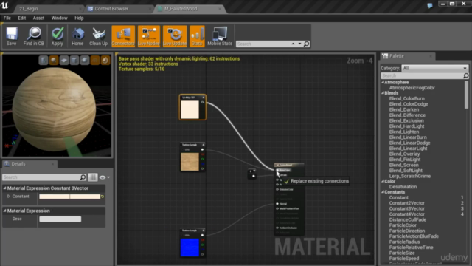The width and height of the screenshot is (472, 266).
Task: Select sphere preview shape icon
Action: click(54, 61)
